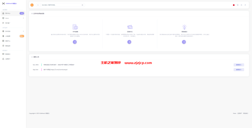Expand the Store submenu chevron
The image size is (252, 128).
(23, 18)
